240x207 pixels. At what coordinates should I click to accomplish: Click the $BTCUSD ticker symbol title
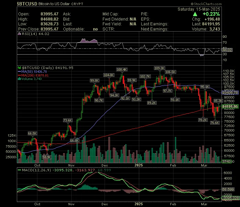27,4
